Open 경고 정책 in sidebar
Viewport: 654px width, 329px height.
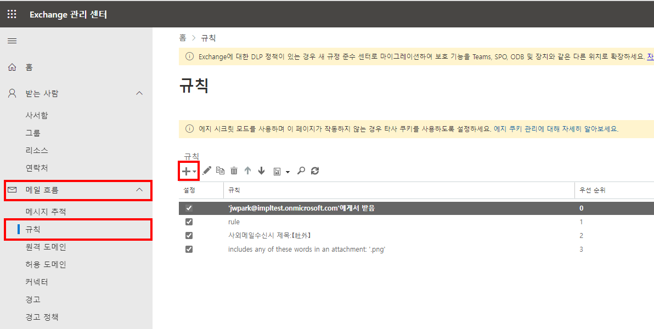[x=42, y=317]
